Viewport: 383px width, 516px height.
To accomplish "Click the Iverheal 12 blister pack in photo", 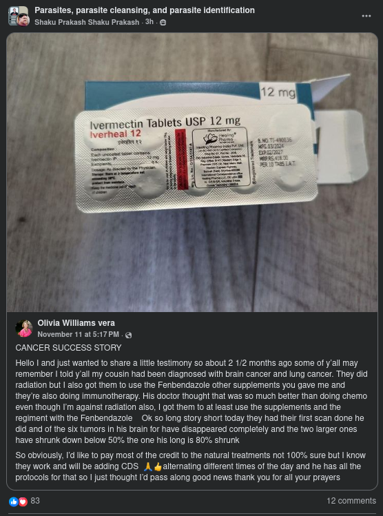I will pyautogui.click(x=196, y=158).
